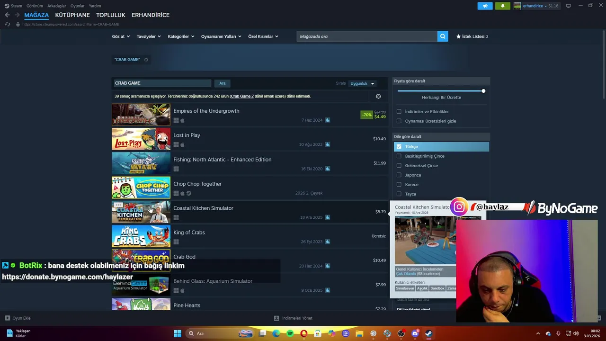Check the Japonca language filter

coord(399,175)
